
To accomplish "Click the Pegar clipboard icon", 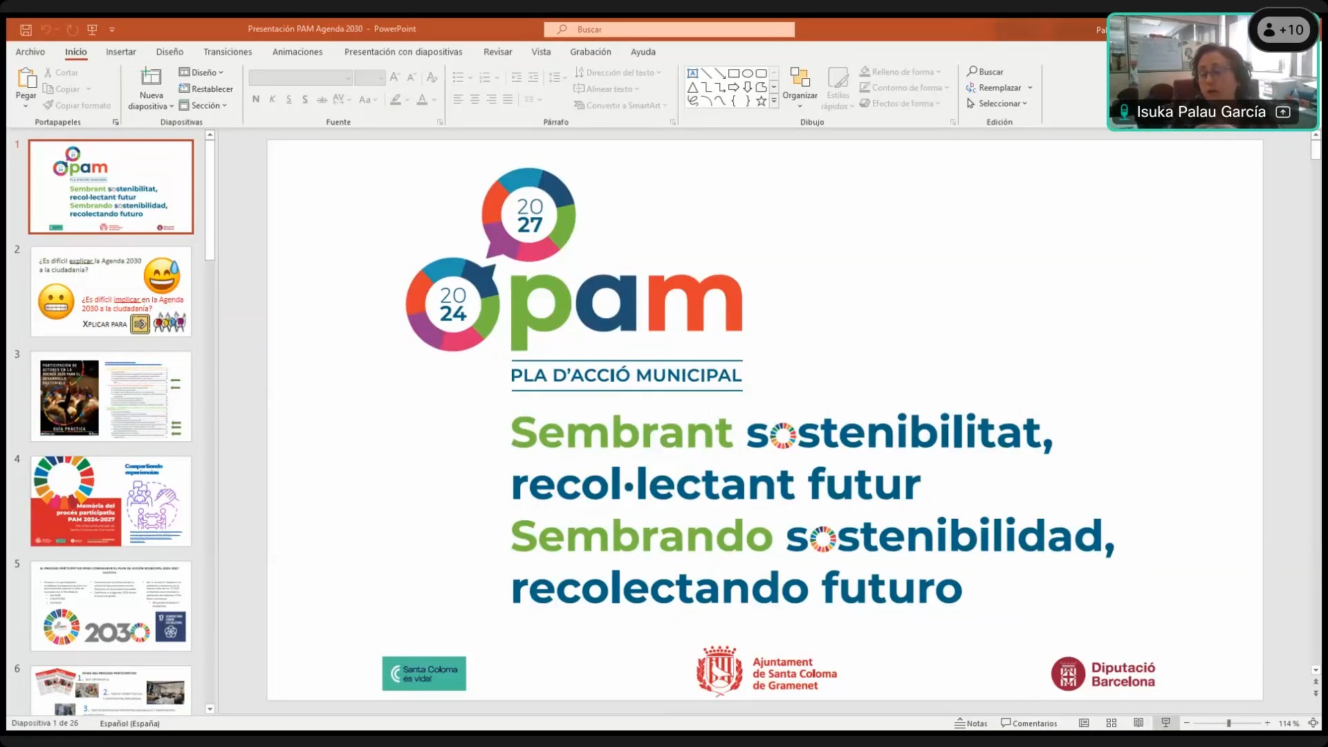I will coord(26,77).
